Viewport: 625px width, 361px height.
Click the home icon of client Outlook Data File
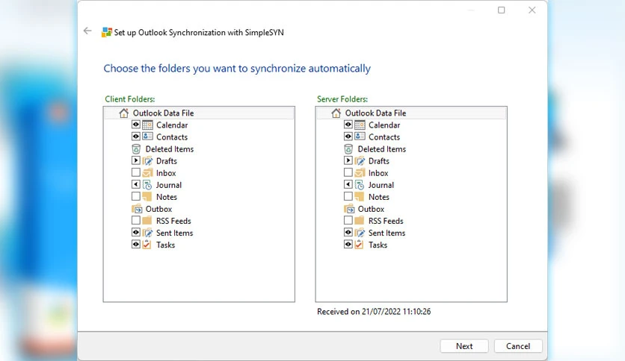click(x=124, y=113)
